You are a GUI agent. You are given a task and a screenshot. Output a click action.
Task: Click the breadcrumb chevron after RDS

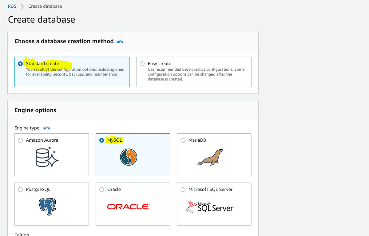coord(22,6)
